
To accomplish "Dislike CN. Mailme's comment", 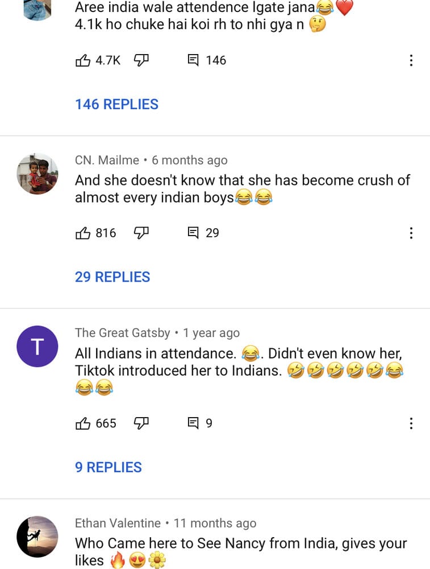I will click(141, 233).
